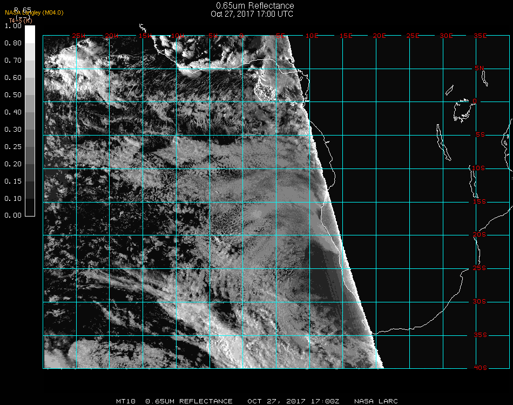Click the 30S latitude label
This screenshot has height=405, width=513.
click(480, 302)
